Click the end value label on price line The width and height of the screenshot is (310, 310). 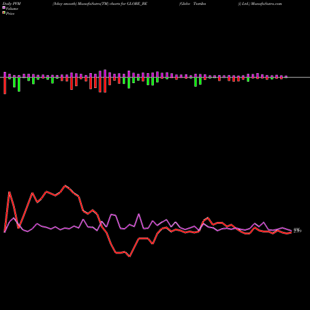click(x=298, y=230)
